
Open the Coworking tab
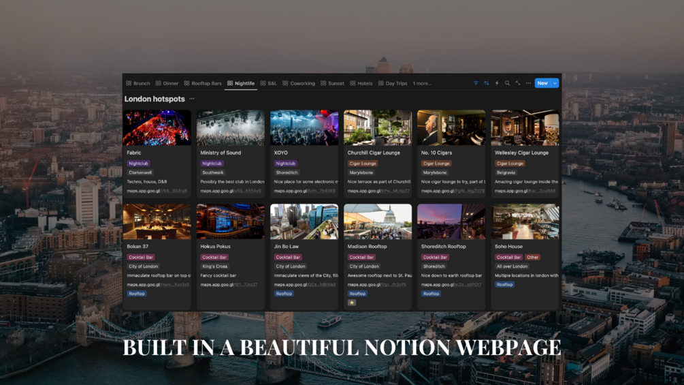coord(299,83)
